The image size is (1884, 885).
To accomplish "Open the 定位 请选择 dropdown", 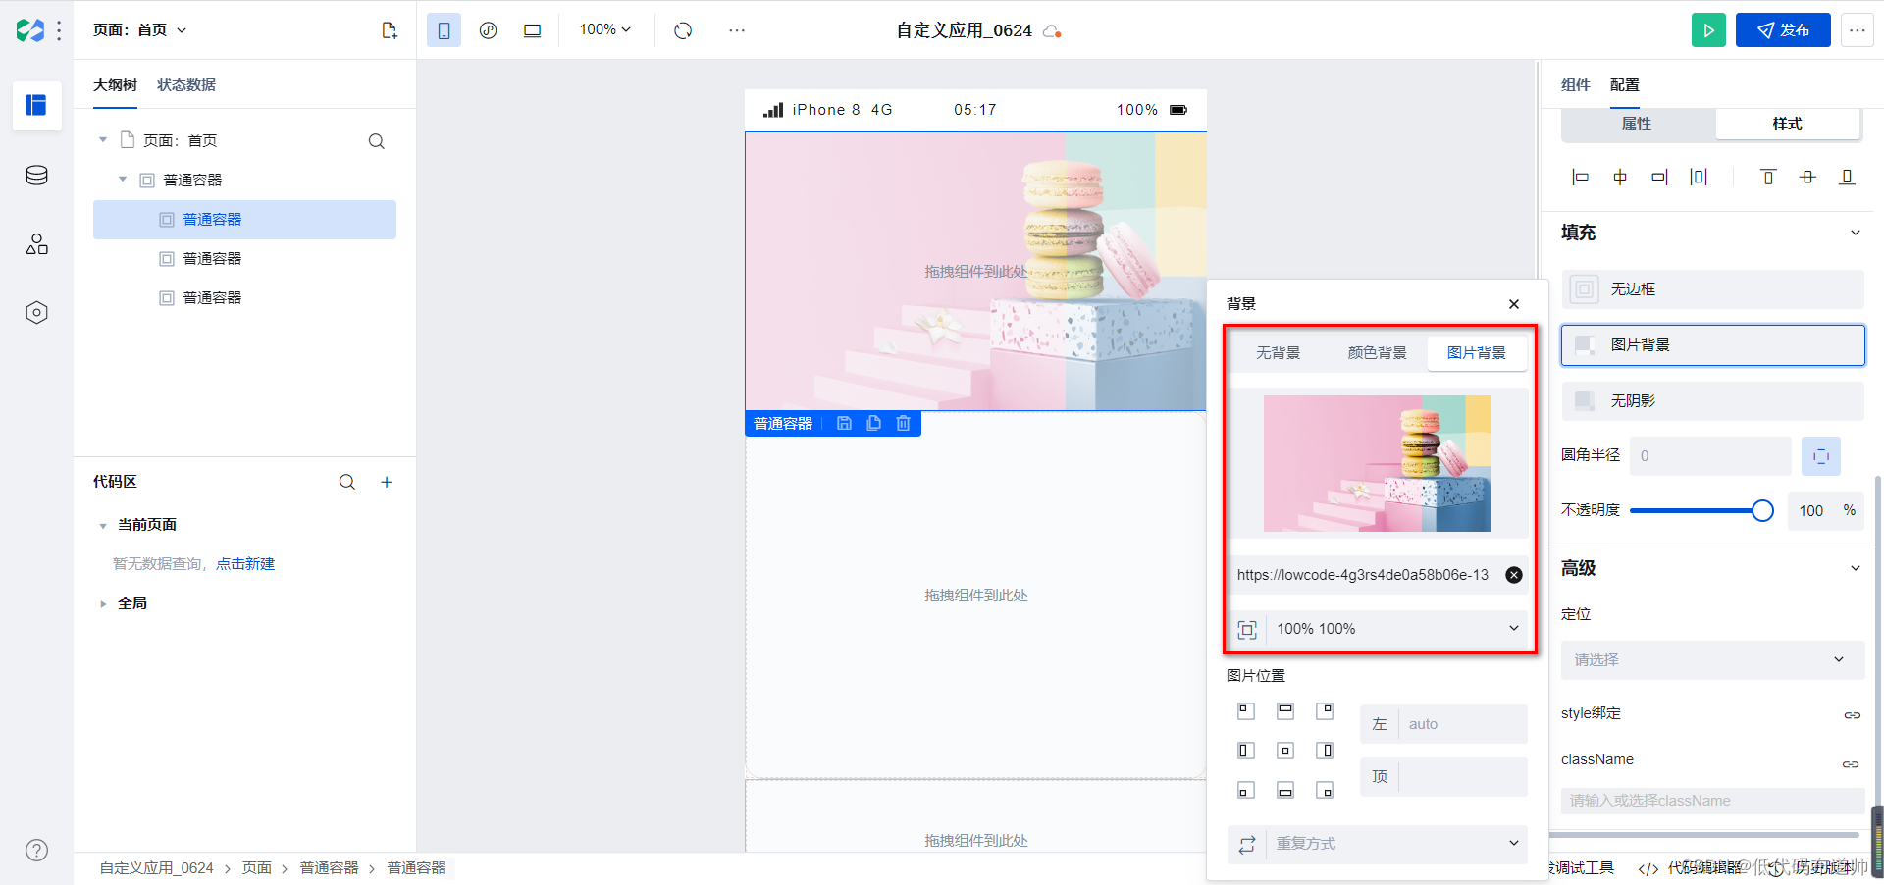I will (x=1712, y=660).
